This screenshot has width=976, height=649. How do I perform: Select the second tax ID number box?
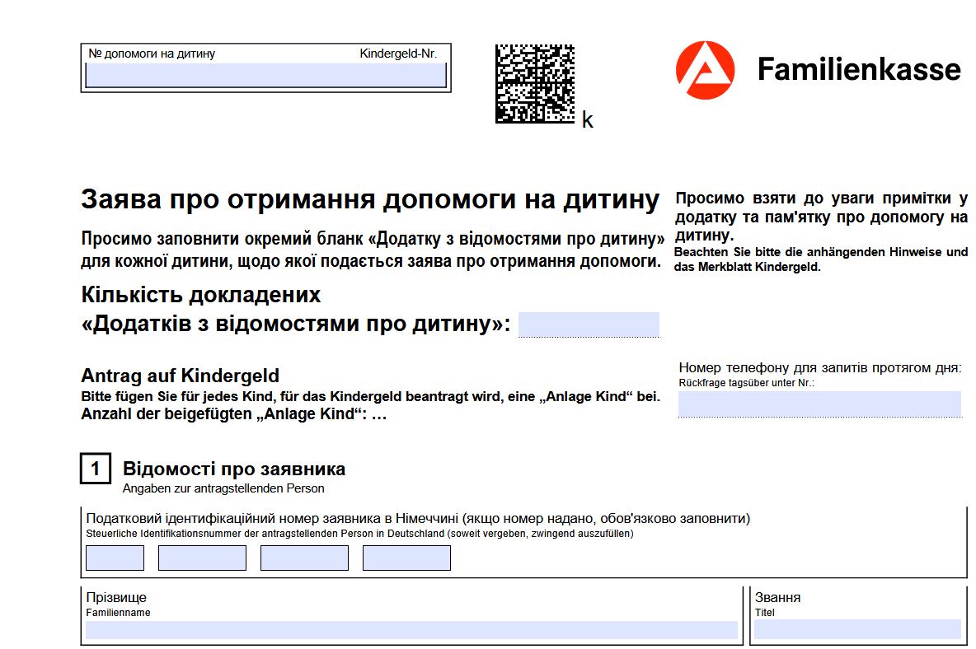point(202,558)
